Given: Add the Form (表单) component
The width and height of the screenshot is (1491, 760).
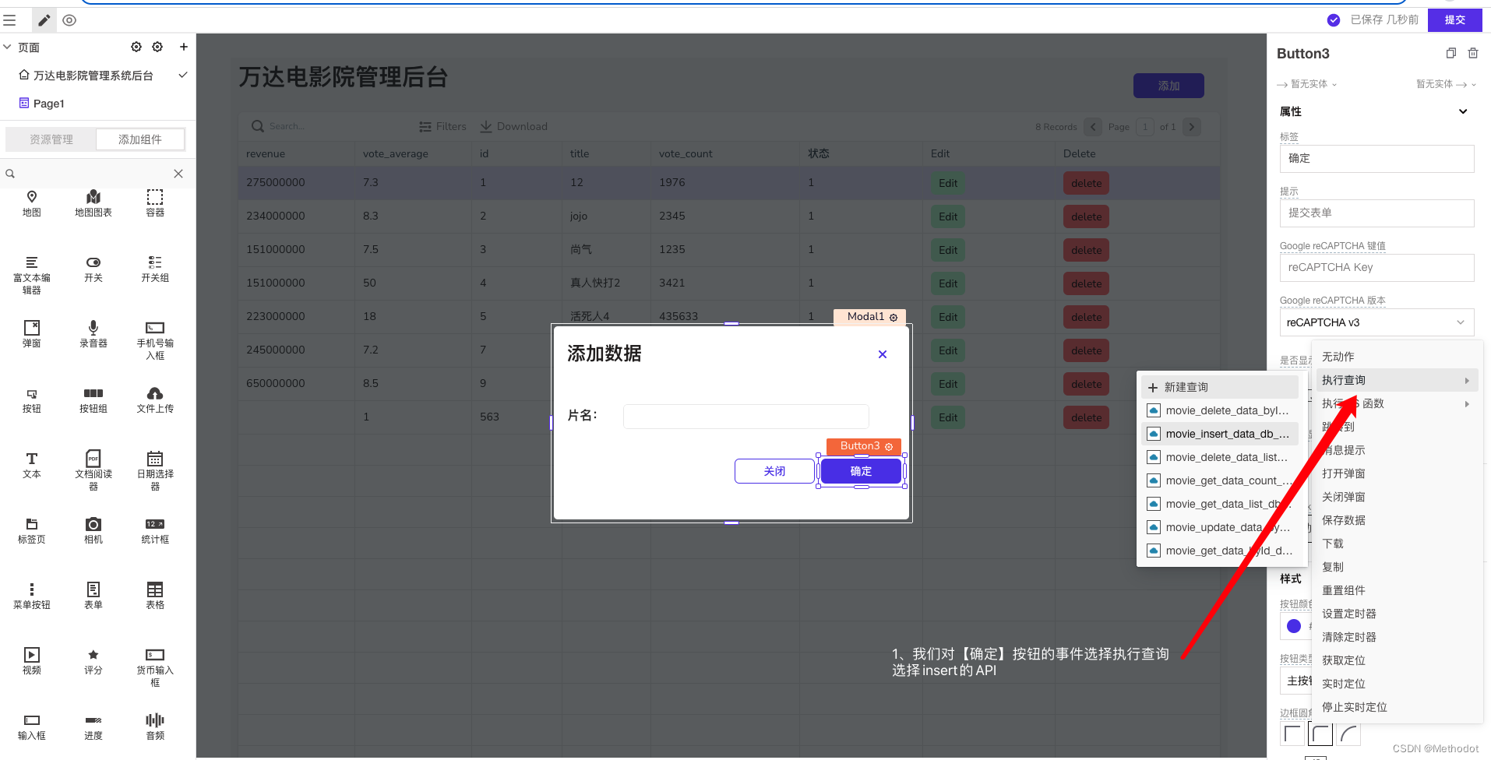Looking at the screenshot, I should pos(93,596).
